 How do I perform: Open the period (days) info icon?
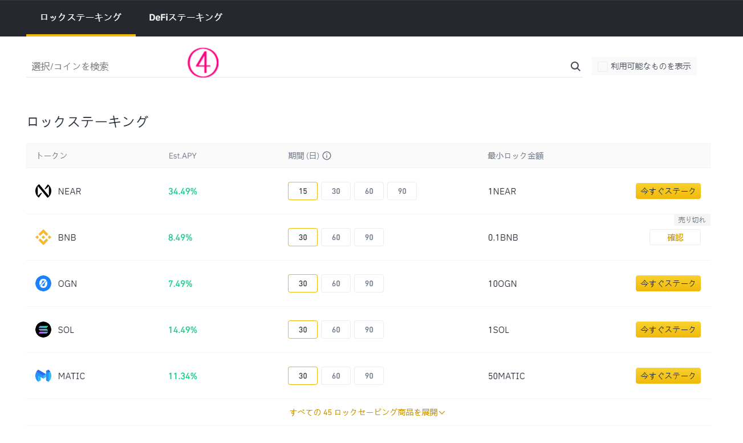327,156
